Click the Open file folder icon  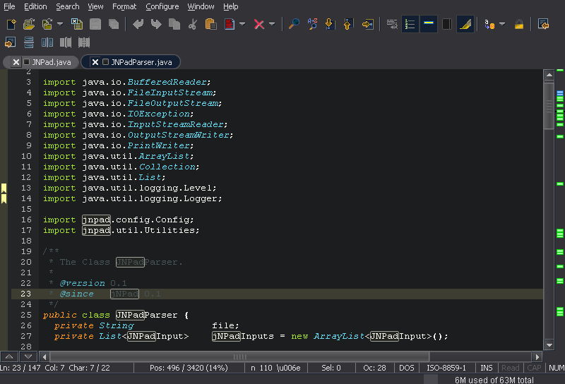coord(29,25)
